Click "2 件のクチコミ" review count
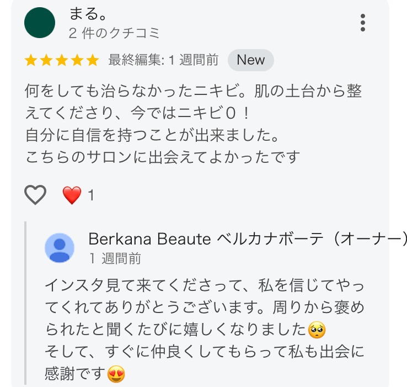This screenshot has width=407, height=387. (x=114, y=33)
